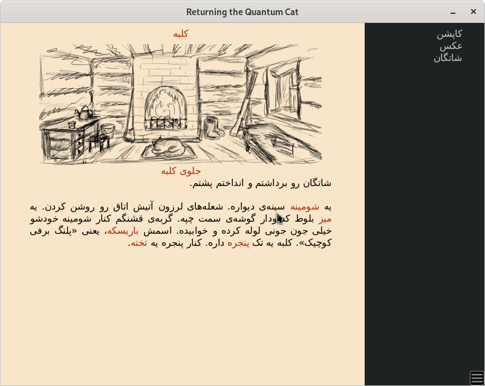Image resolution: width=485 pixels, height=386 pixels.
Task: Select عکس in the inventory sidebar
Action: pyautogui.click(x=451, y=46)
